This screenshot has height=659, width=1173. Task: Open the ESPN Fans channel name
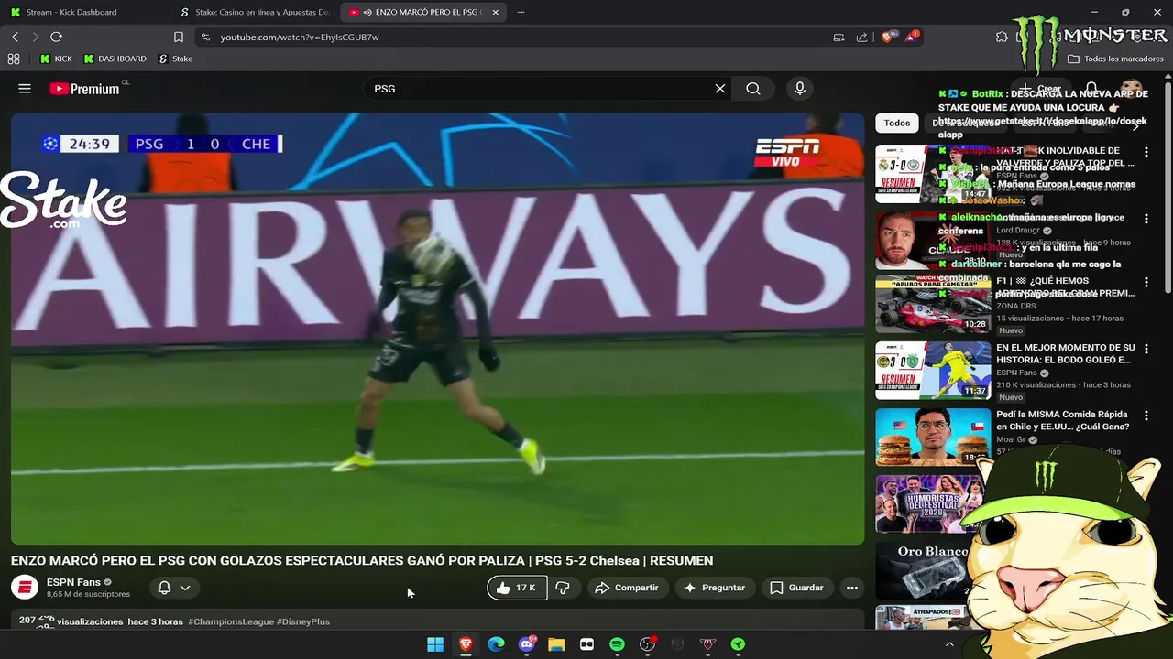(73, 582)
